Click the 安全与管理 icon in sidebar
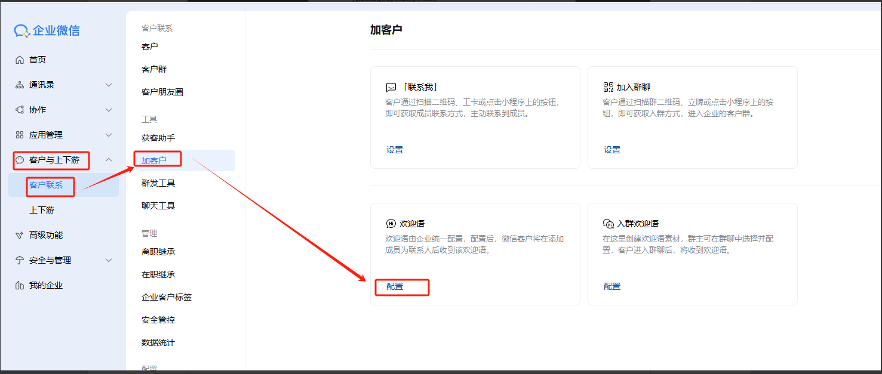The height and width of the screenshot is (374, 882). 20,260
